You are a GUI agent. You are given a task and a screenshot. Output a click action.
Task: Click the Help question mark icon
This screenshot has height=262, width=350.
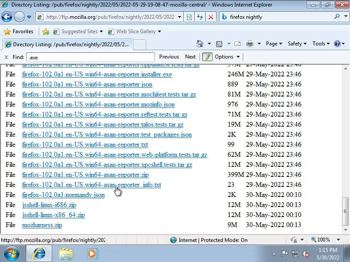(337, 44)
